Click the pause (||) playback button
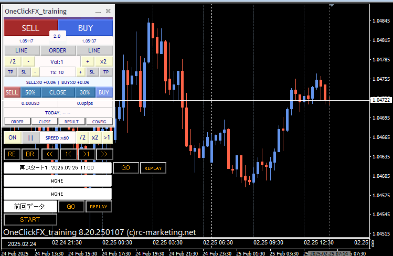Image resolution: width=393 pixels, height=256 pixels. point(30,137)
